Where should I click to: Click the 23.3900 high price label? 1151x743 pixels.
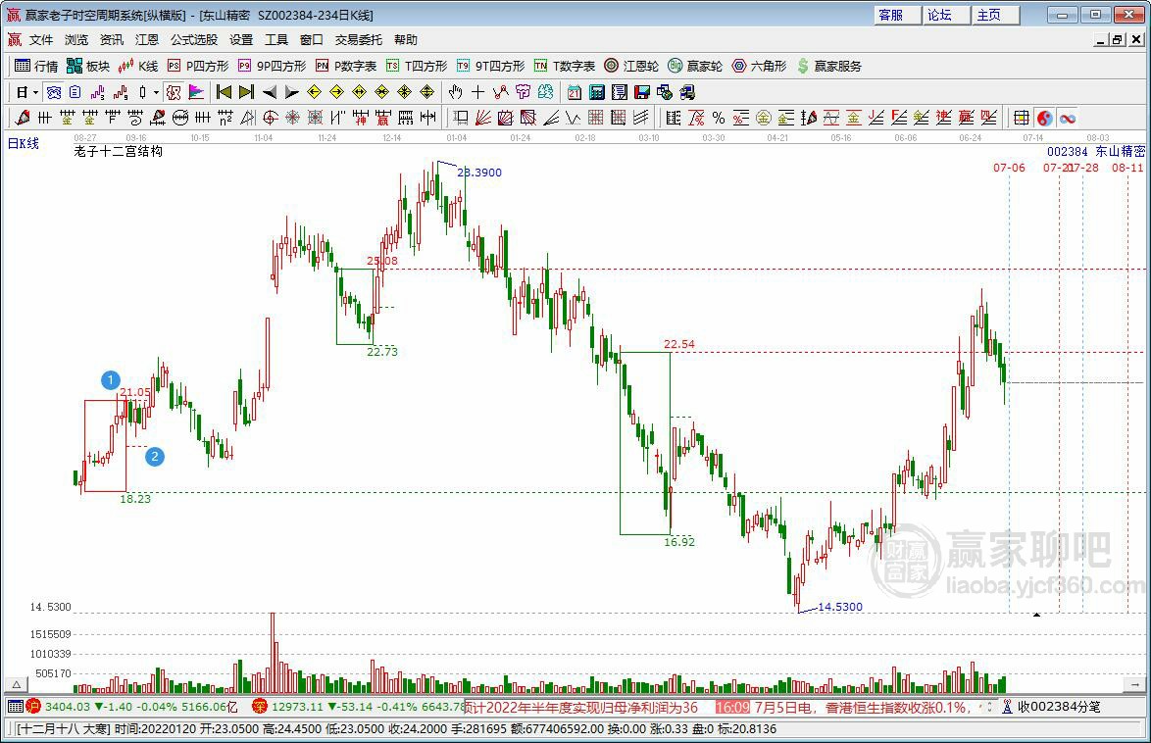tap(479, 173)
